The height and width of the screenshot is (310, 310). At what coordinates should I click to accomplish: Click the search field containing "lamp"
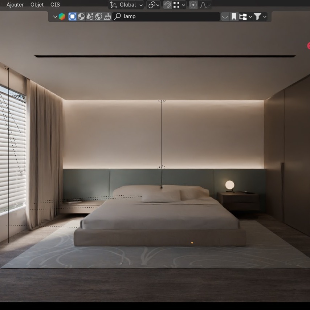(167, 16)
